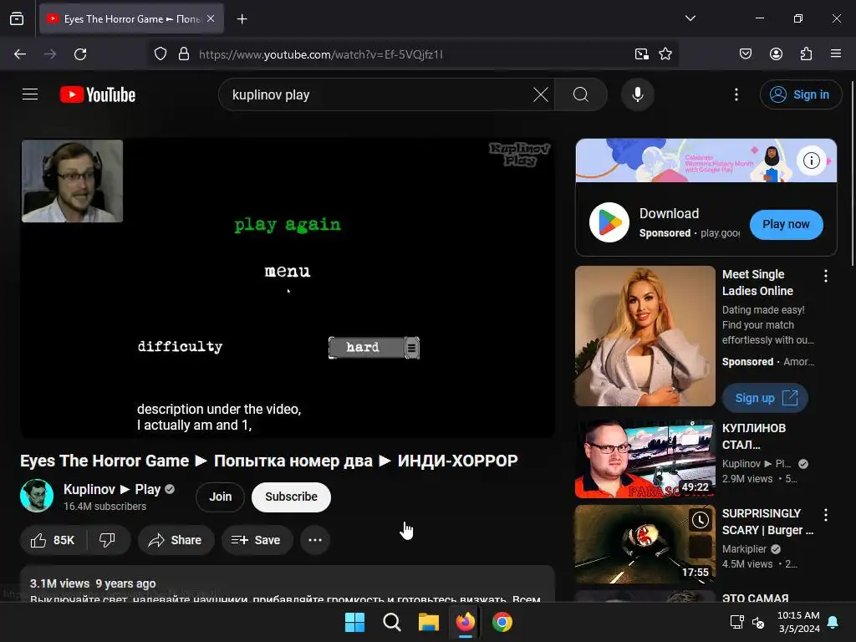Click the 16.4M subscribers text
This screenshot has width=856, height=642.
click(104, 507)
